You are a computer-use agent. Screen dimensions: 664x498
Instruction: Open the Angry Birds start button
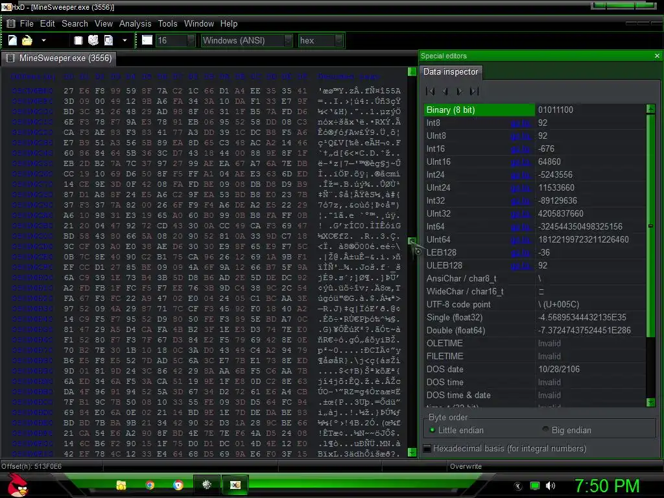(x=18, y=485)
